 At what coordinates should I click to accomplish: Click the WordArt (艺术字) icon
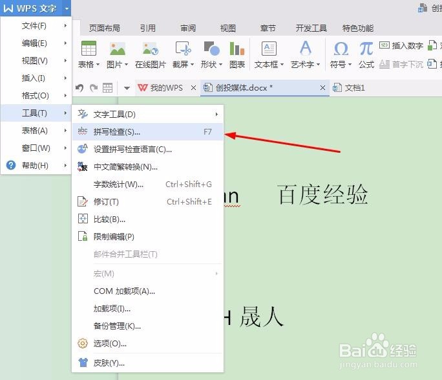click(306, 48)
